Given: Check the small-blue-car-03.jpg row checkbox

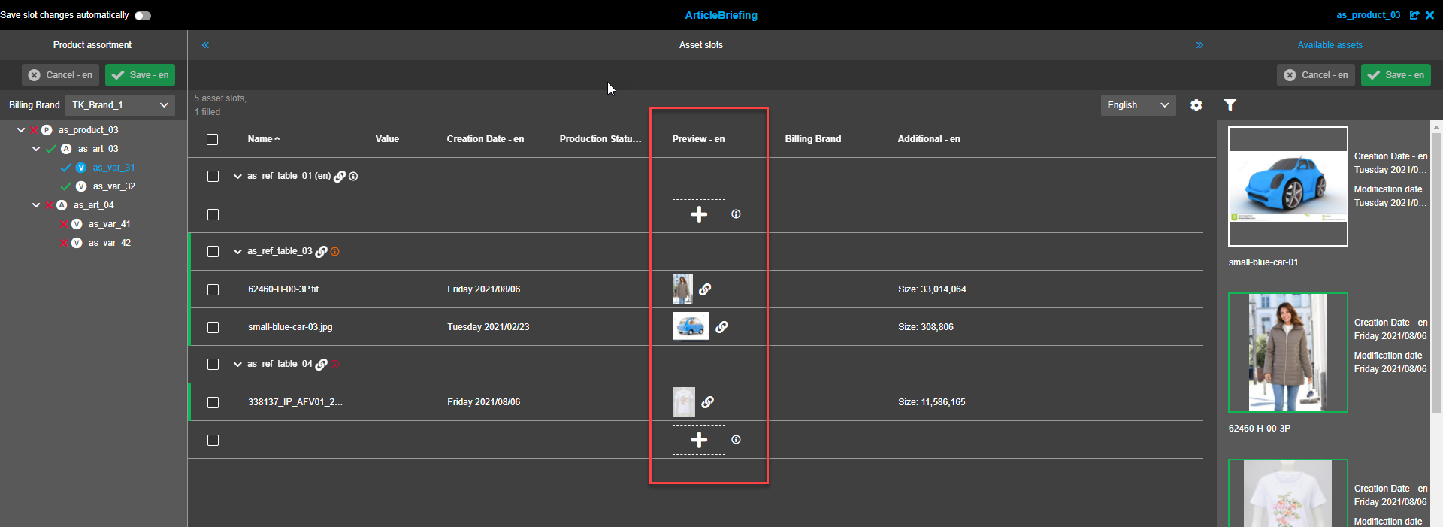Looking at the screenshot, I should [213, 327].
